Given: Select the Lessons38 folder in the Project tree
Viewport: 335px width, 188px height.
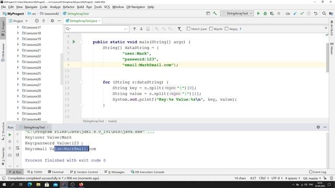Looking at the screenshot, I should click(x=31, y=108).
